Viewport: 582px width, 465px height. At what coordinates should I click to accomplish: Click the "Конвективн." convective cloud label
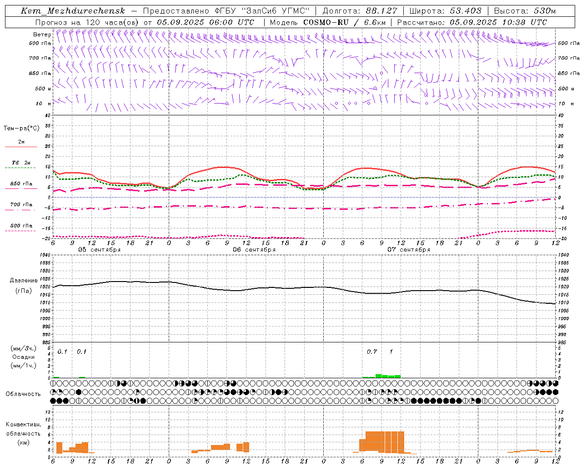pyautogui.click(x=23, y=424)
